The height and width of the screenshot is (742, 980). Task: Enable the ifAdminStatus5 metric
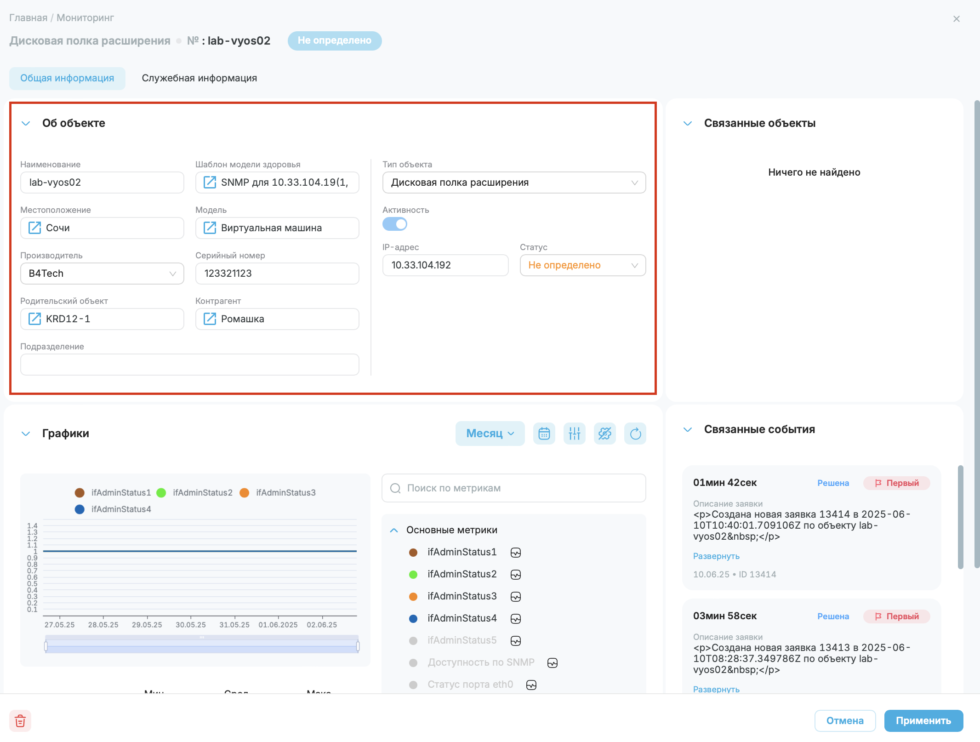point(453,640)
